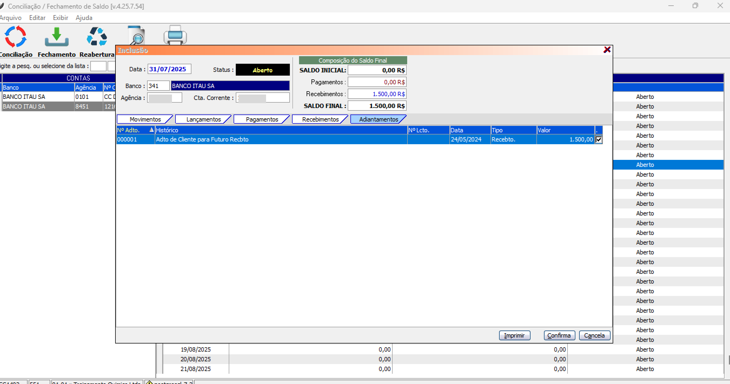Go to the Recebimentos tab
The width and height of the screenshot is (730, 384).
320,119
